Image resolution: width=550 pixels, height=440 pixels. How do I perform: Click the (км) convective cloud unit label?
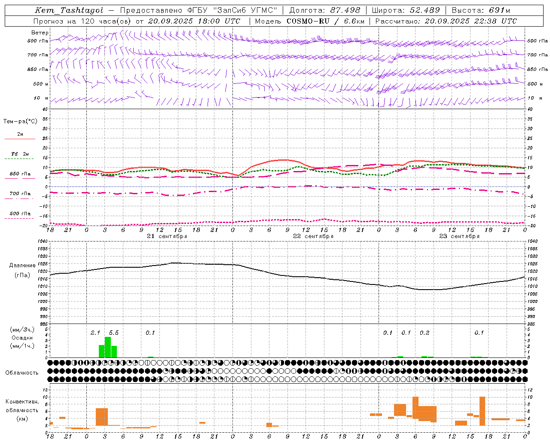(22, 419)
